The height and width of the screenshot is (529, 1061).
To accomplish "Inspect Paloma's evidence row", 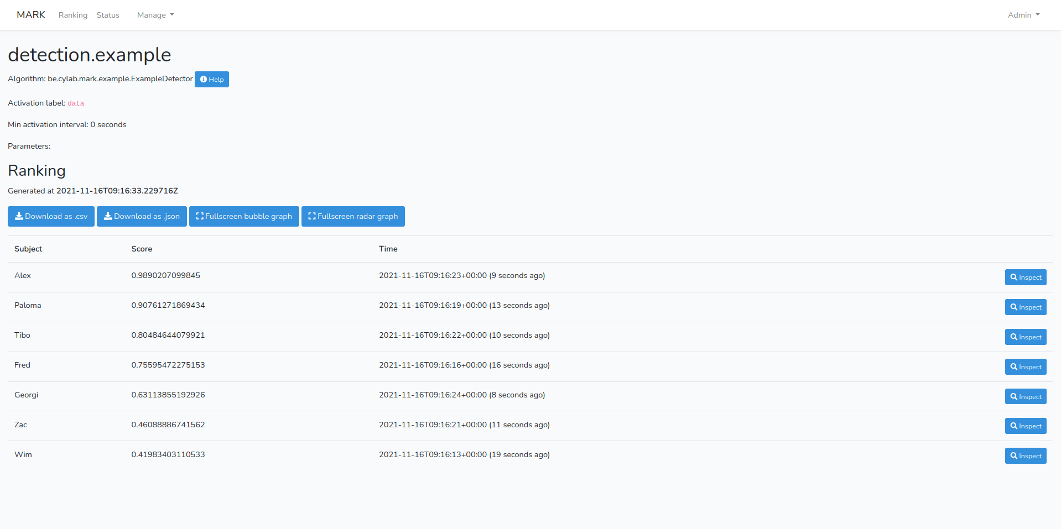I will click(1026, 307).
